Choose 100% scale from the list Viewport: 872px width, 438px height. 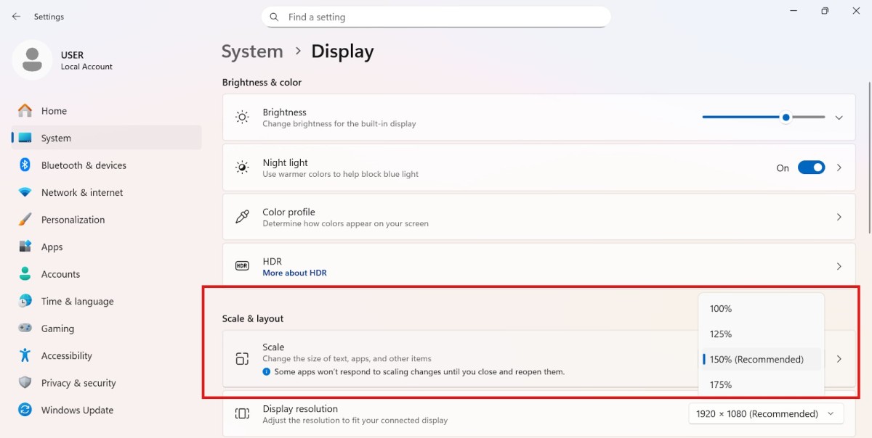point(720,308)
